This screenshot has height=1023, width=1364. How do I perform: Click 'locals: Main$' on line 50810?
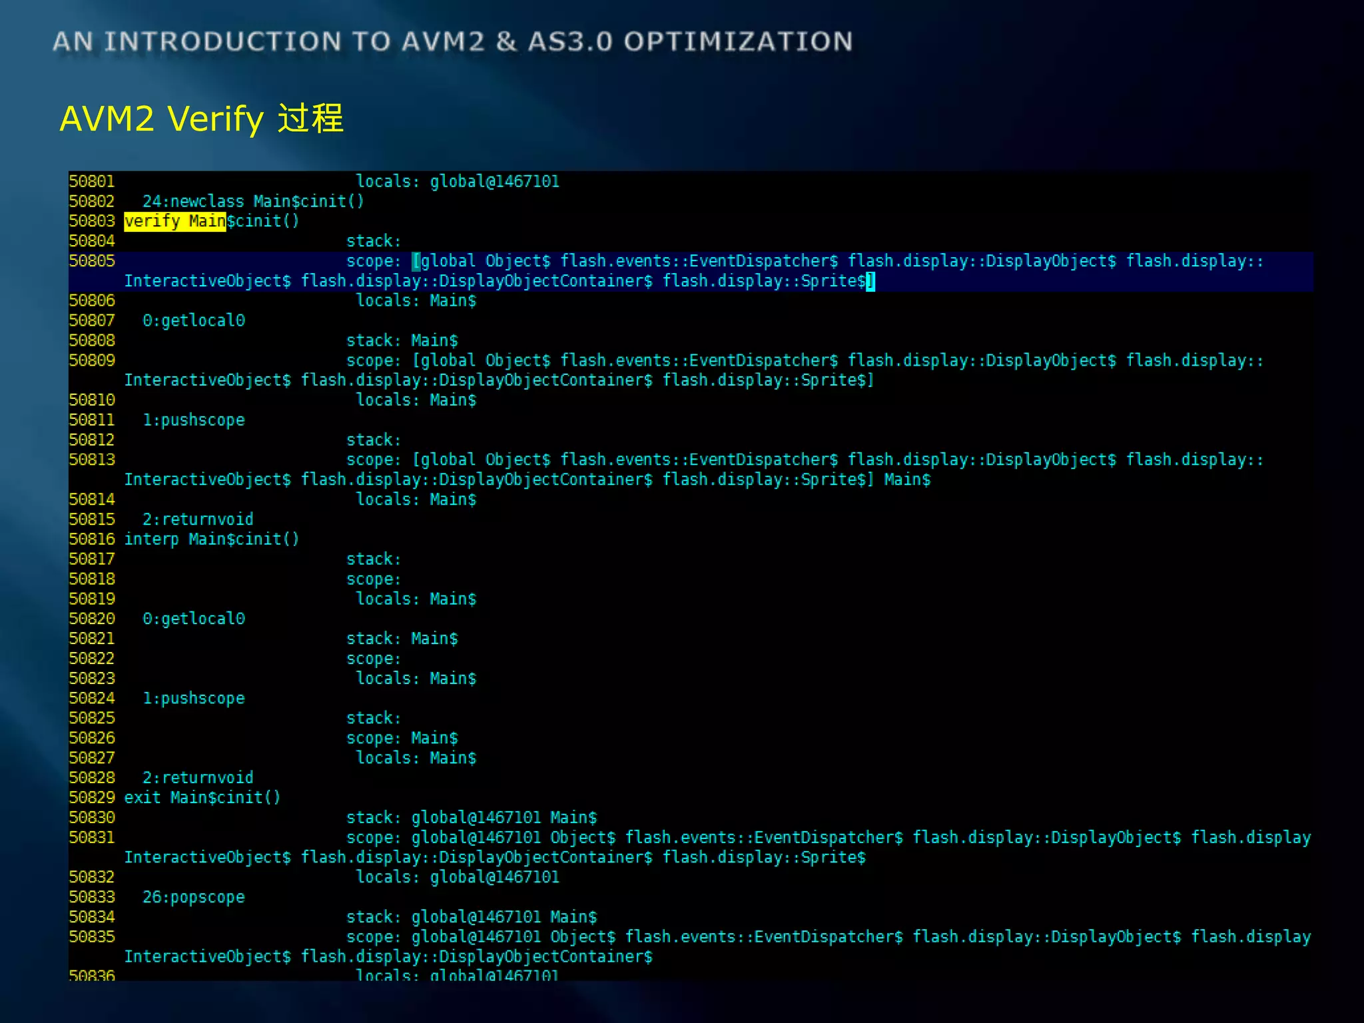(x=416, y=400)
